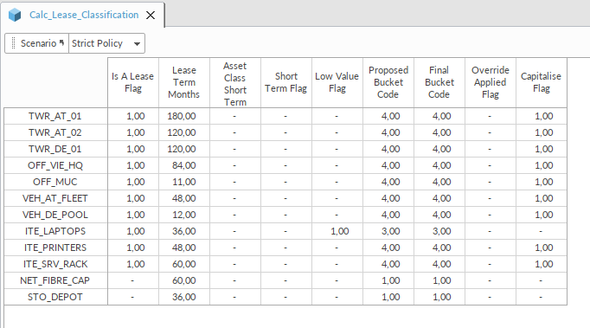590x328 pixels.
Task: Click Asset Class Short Term cell for ITE_SRV_RACK
Action: click(235, 264)
